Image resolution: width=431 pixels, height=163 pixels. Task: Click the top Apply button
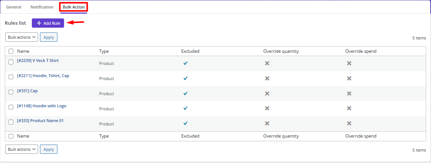[49, 37]
